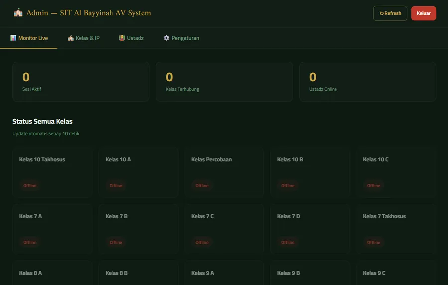The width and height of the screenshot is (448, 285).
Task: Open the Ustadz tab
Action: 131,38
